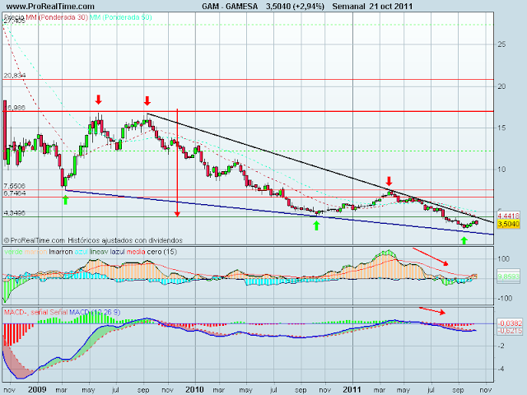Click the -100 value on the oscillator axis
The height and width of the screenshot is (395, 527).
(x=503, y=298)
